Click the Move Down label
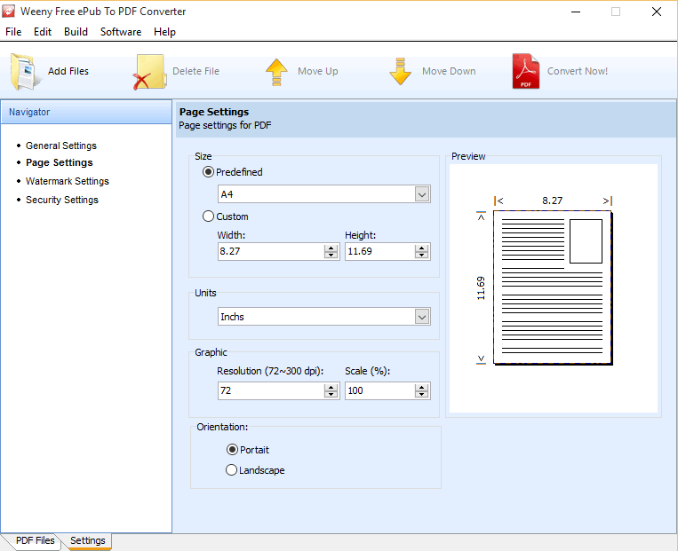Image resolution: width=678 pixels, height=551 pixels. [449, 71]
